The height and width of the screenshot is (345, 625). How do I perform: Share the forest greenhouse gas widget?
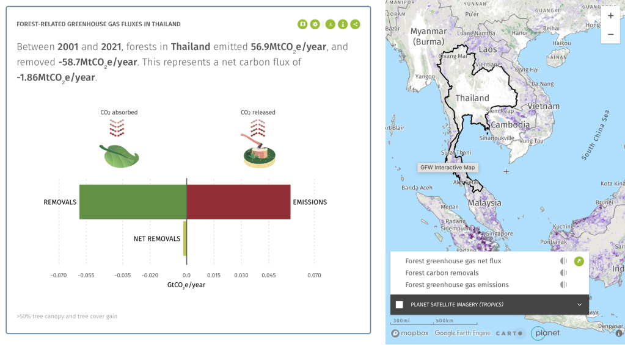(356, 24)
